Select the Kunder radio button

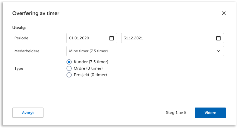click(x=69, y=62)
